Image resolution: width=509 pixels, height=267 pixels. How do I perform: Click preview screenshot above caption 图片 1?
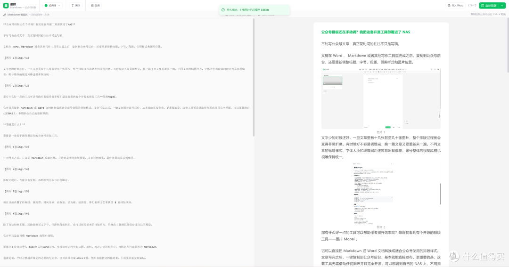(x=381, y=98)
